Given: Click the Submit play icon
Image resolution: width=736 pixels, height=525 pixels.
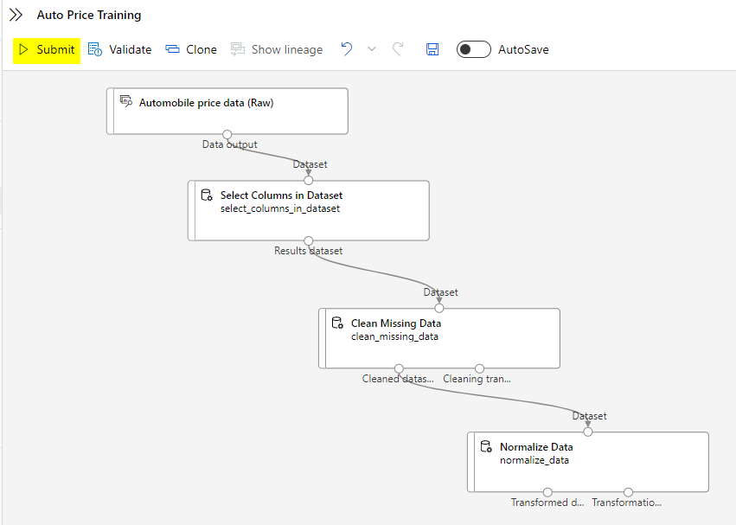Looking at the screenshot, I should pos(24,49).
